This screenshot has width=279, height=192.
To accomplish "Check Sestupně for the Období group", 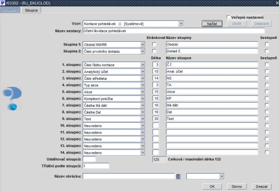I will point(267,44).
